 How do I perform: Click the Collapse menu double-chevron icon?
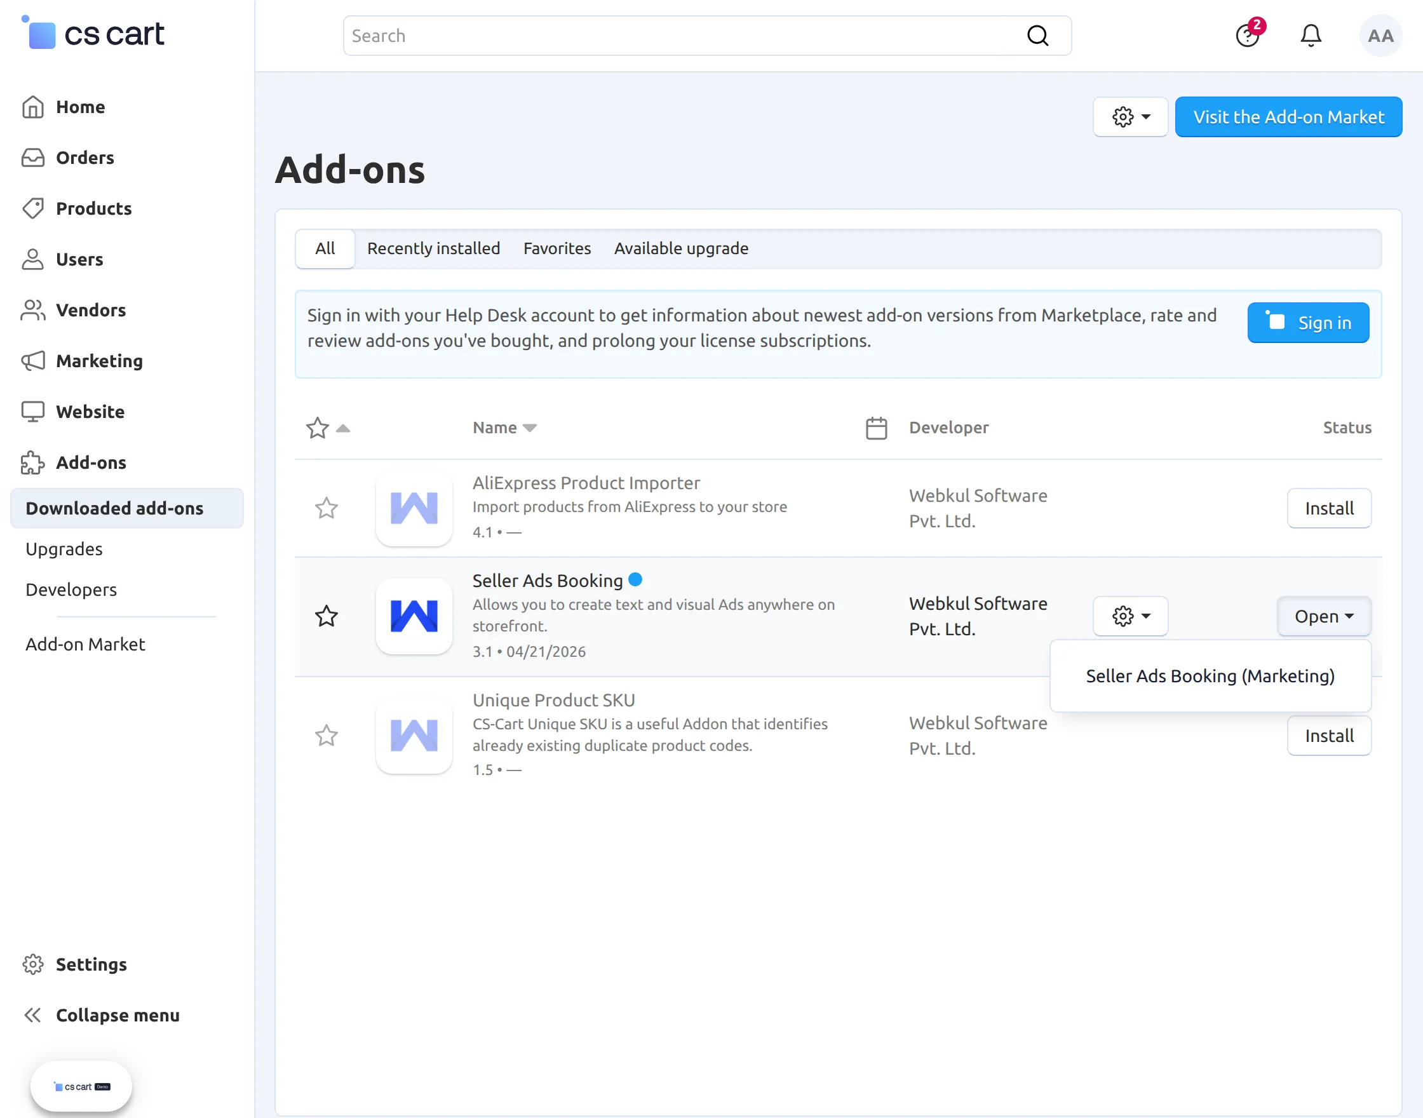click(x=33, y=1015)
